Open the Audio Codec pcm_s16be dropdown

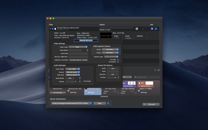[73, 69]
